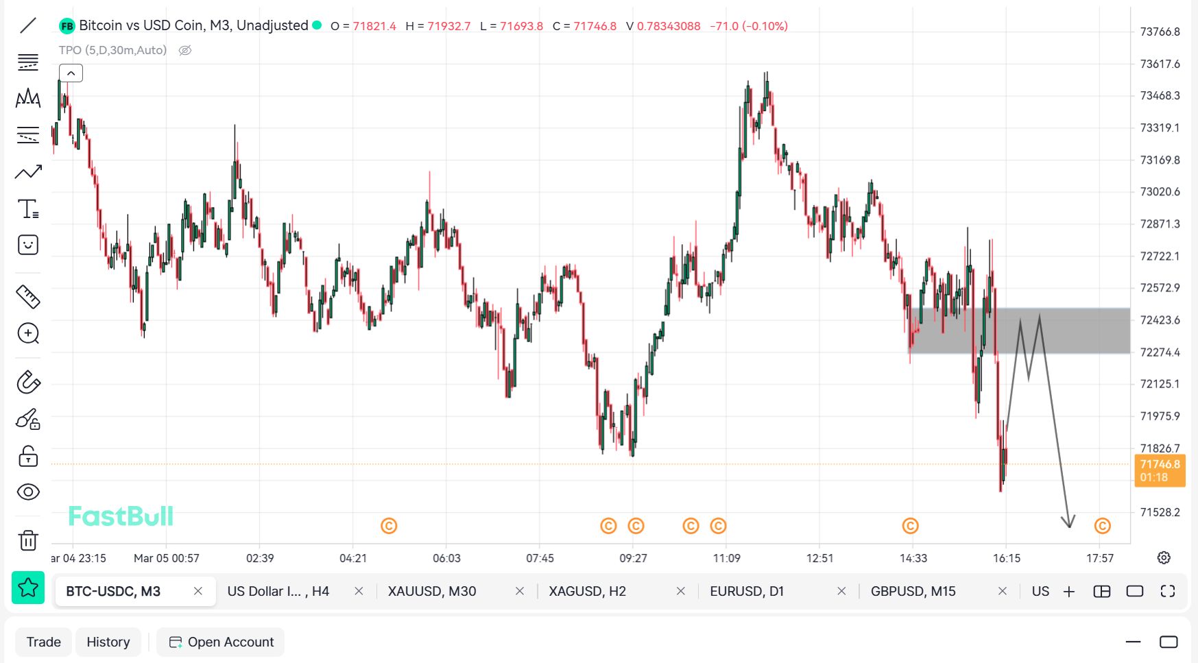
Task: Close the XAGUSD, H2 tab
Action: 680,591
